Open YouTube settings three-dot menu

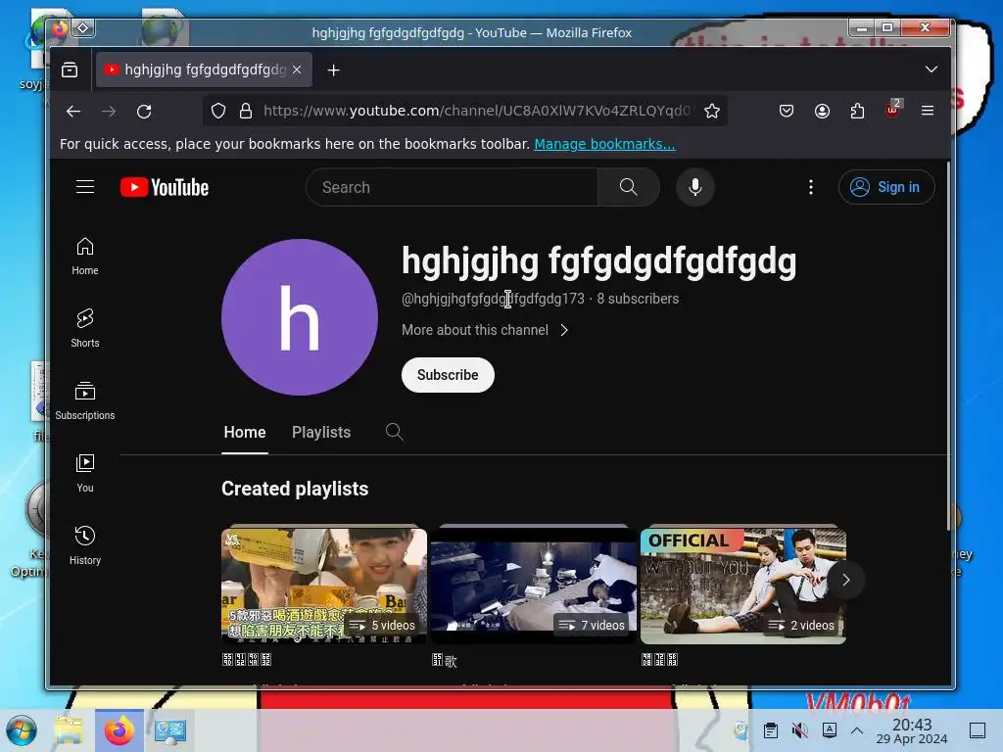(x=810, y=187)
